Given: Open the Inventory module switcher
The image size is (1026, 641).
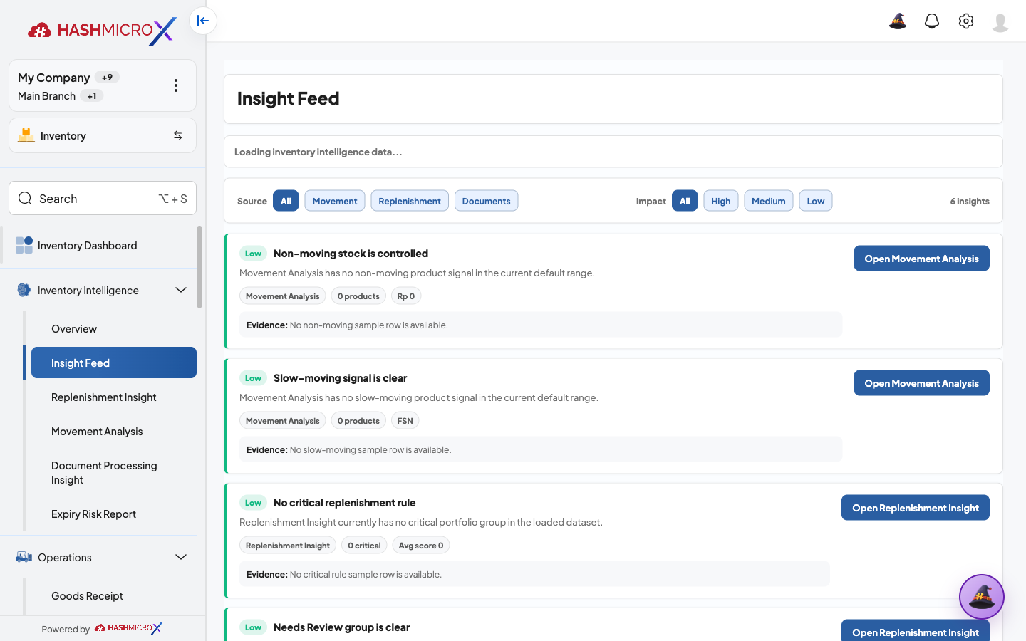Looking at the screenshot, I should [103, 135].
